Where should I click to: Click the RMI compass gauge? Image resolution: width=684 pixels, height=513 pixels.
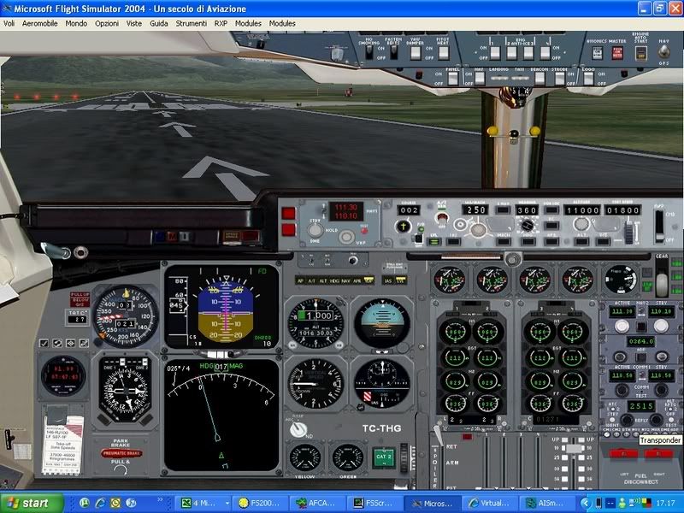(125, 390)
